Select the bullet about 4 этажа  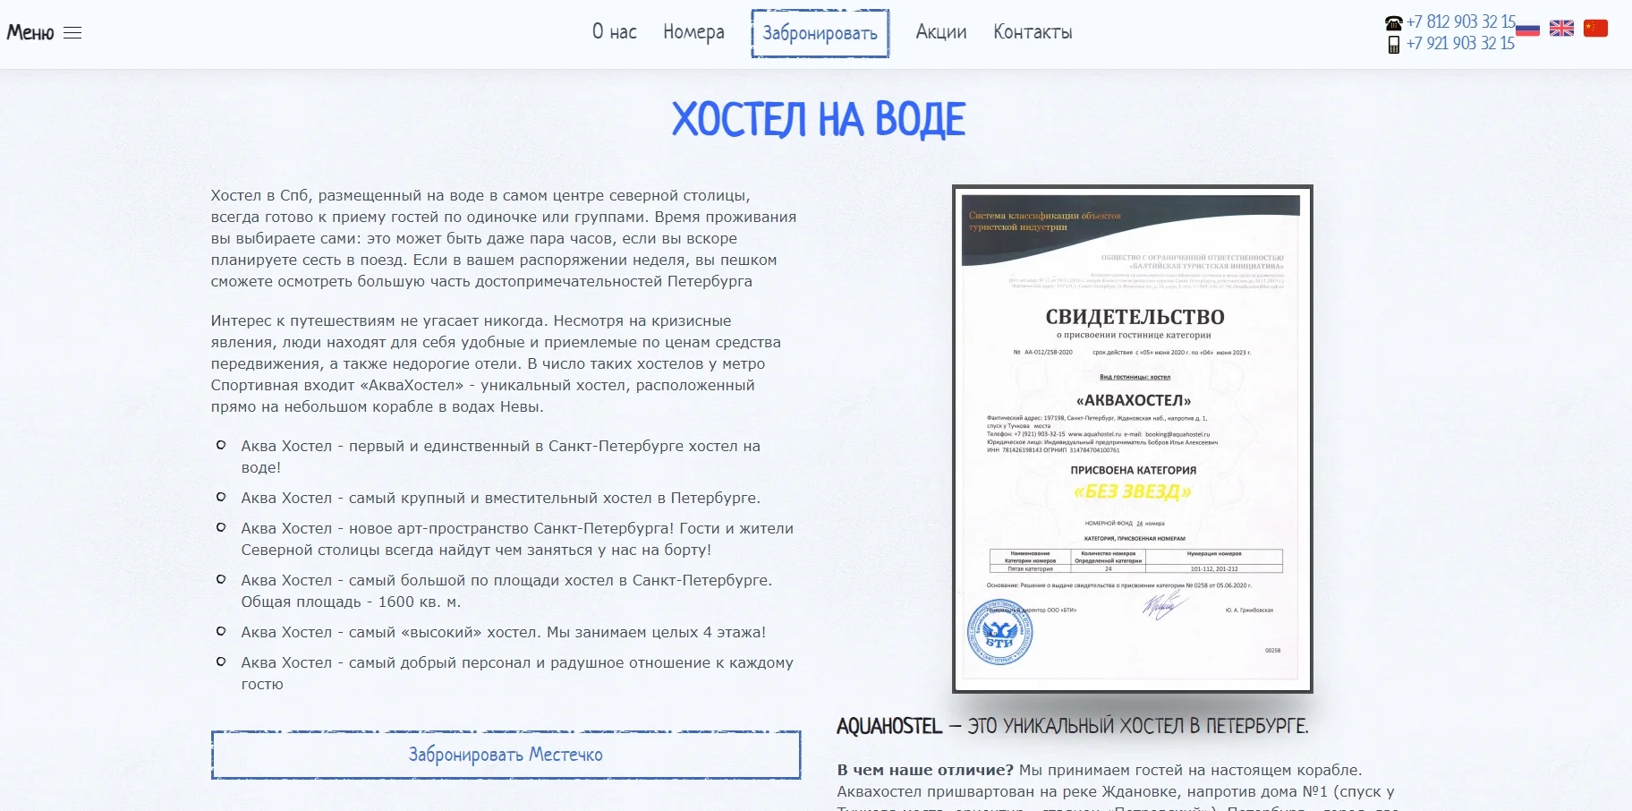[503, 632]
